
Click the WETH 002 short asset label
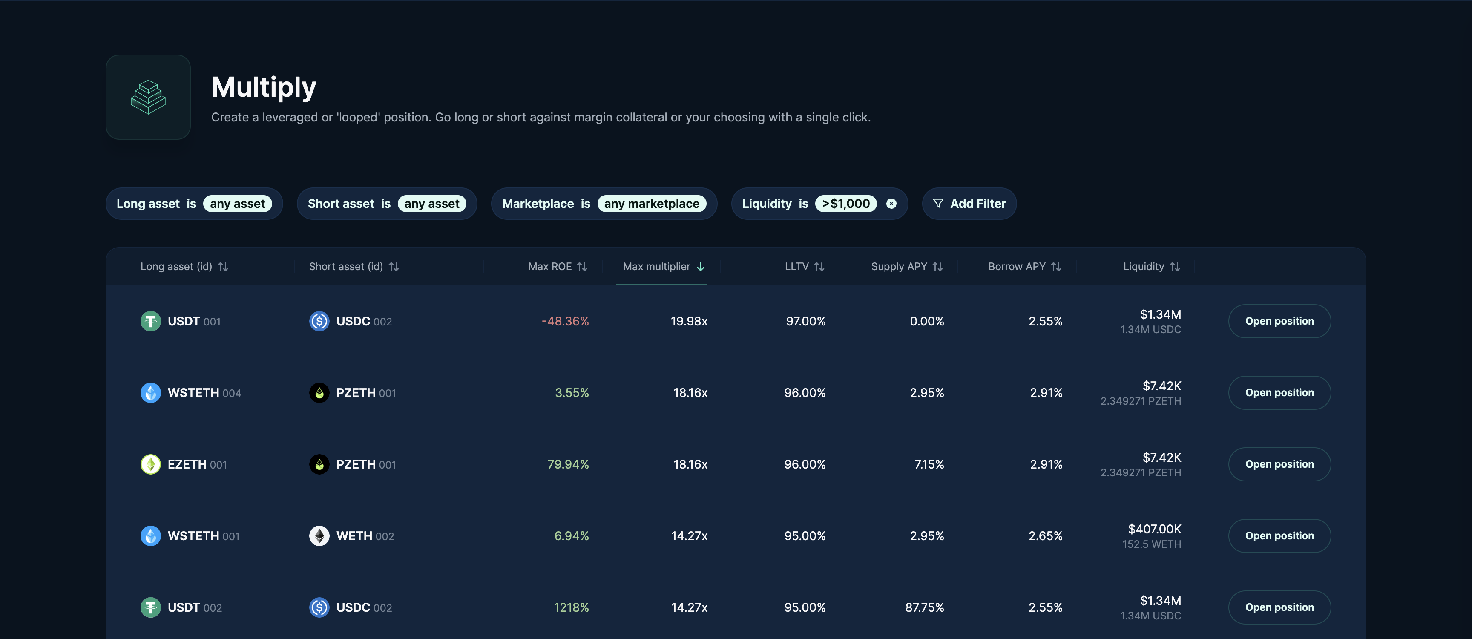tap(365, 535)
